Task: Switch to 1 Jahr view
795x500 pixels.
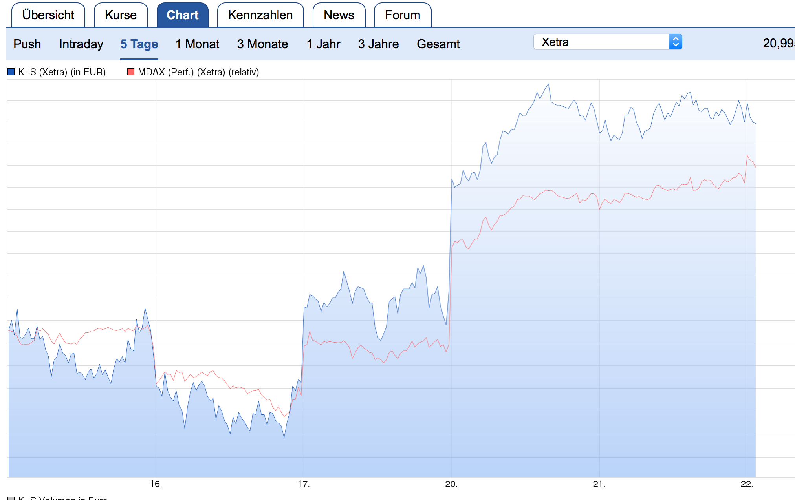Action: click(x=323, y=44)
